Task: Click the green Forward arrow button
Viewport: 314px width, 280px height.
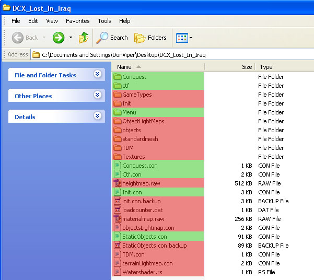Action: [59, 38]
